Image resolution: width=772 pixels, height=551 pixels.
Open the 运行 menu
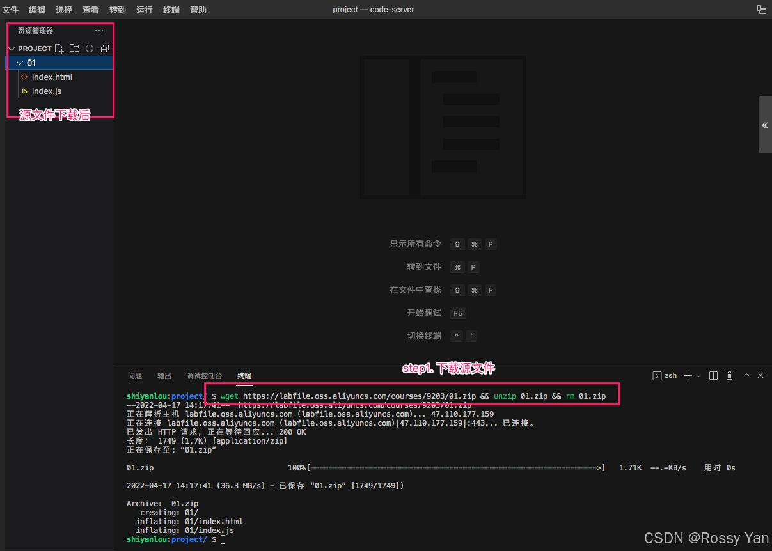click(145, 10)
